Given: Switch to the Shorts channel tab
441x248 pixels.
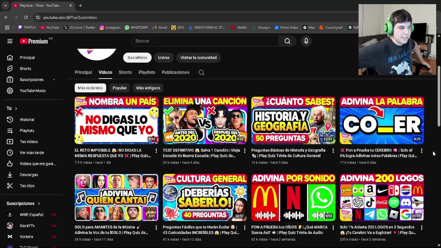Looking at the screenshot, I should click(125, 72).
